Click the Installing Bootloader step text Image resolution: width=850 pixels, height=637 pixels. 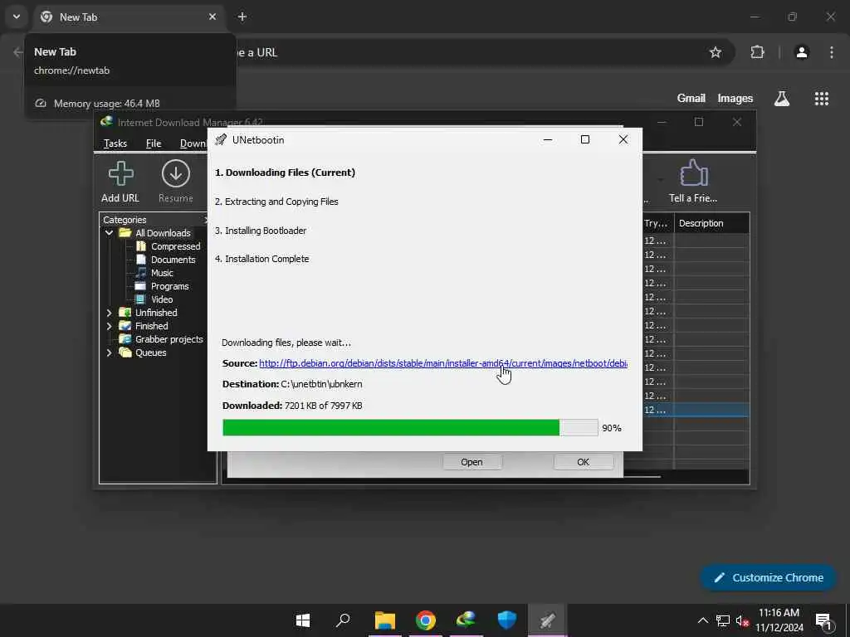(261, 231)
